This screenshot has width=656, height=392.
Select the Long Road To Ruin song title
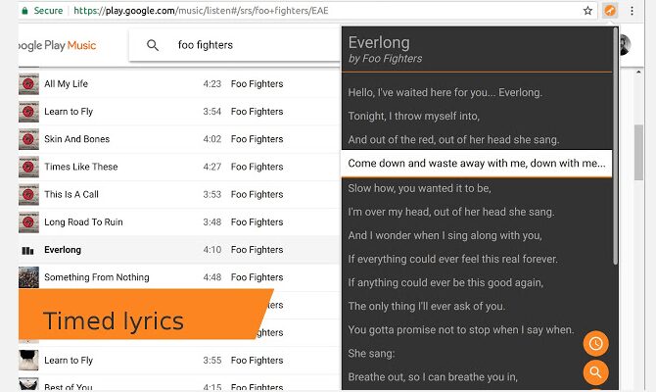[x=83, y=221]
